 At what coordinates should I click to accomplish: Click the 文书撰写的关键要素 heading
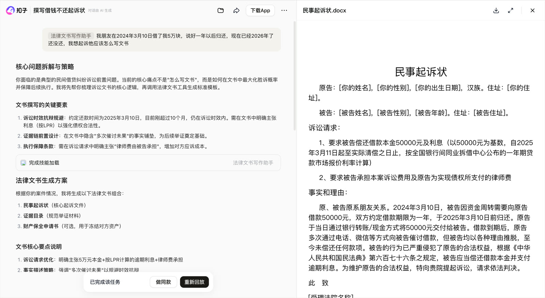[42, 105]
